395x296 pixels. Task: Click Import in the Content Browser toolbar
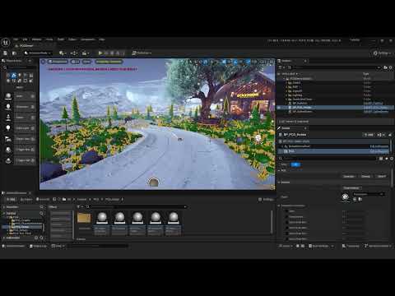pyautogui.click(x=26, y=199)
